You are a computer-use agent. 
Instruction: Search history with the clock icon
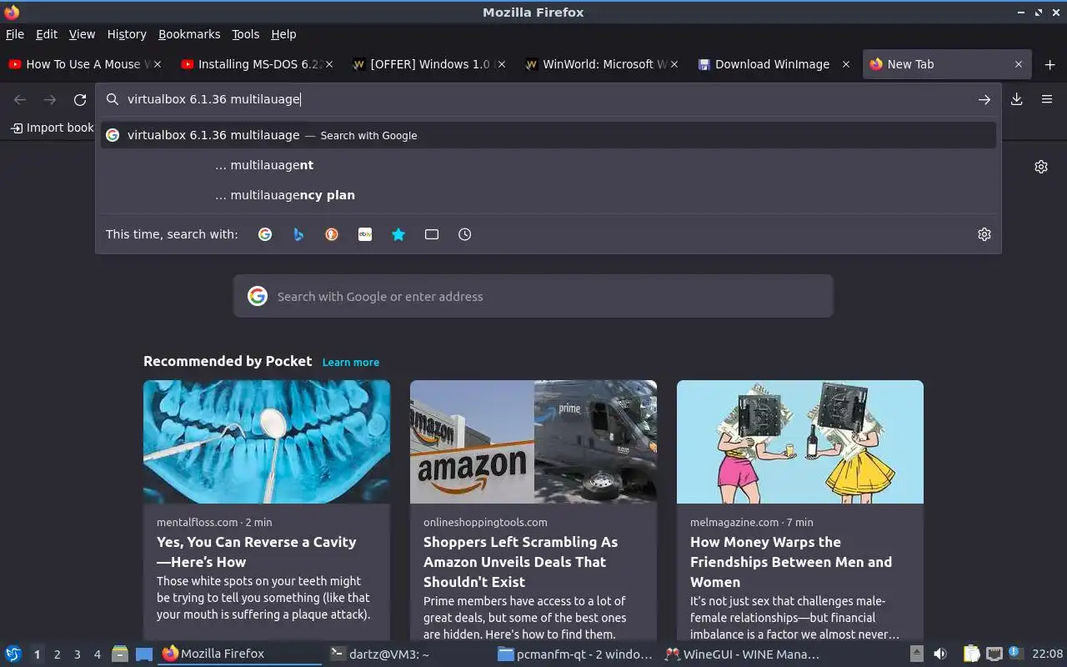pyautogui.click(x=465, y=234)
